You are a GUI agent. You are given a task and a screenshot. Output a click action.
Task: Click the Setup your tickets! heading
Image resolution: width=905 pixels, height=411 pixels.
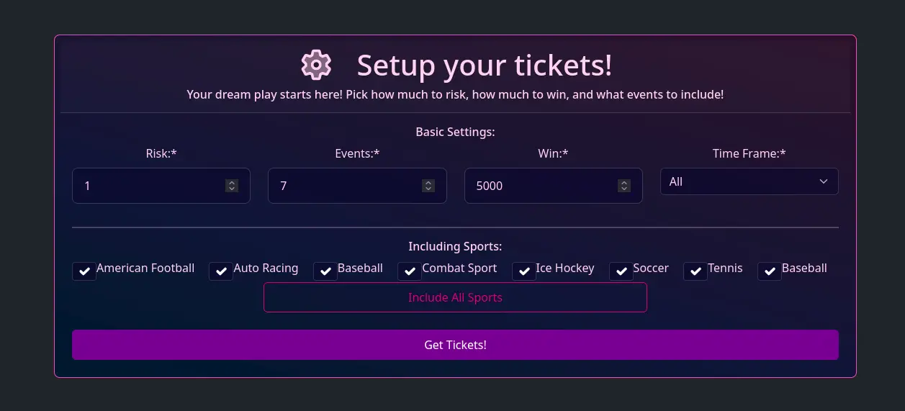(x=485, y=65)
